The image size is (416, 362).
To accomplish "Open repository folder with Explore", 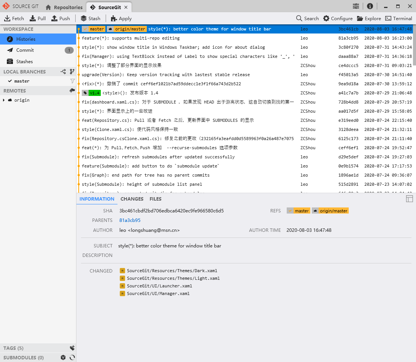I will (x=369, y=18).
